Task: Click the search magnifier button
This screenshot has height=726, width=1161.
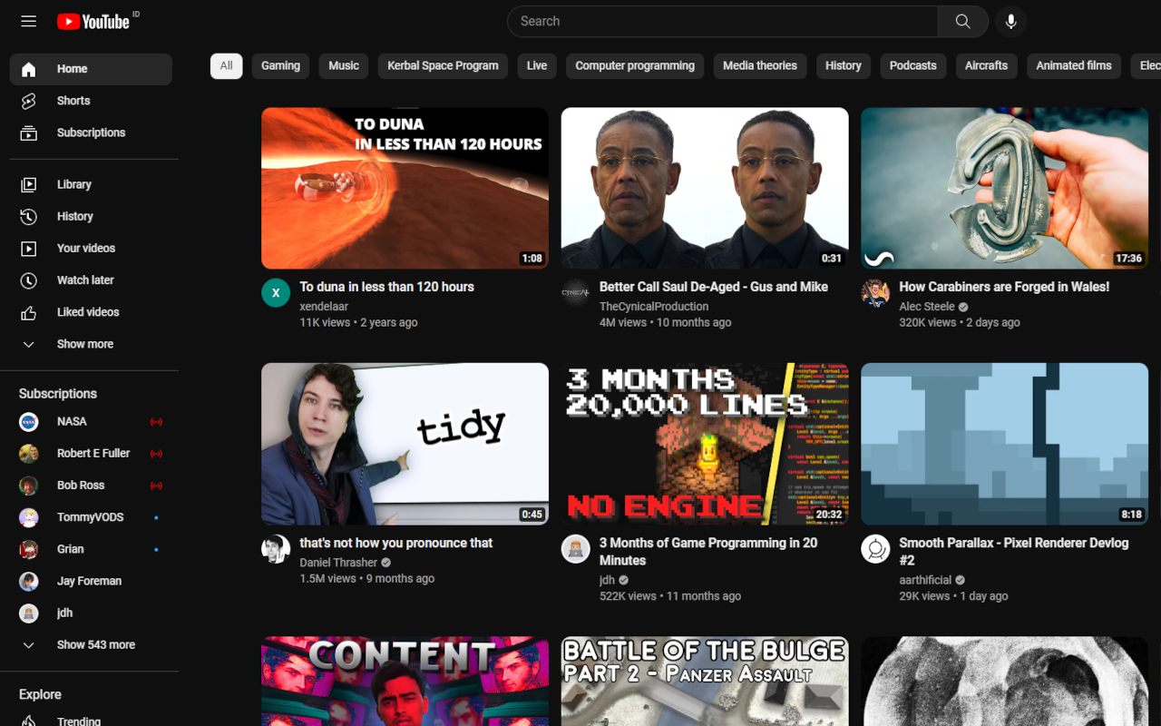Action: coord(963,21)
